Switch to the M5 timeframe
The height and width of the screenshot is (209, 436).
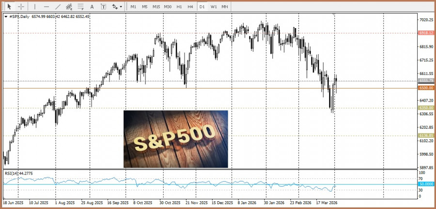click(144, 6)
